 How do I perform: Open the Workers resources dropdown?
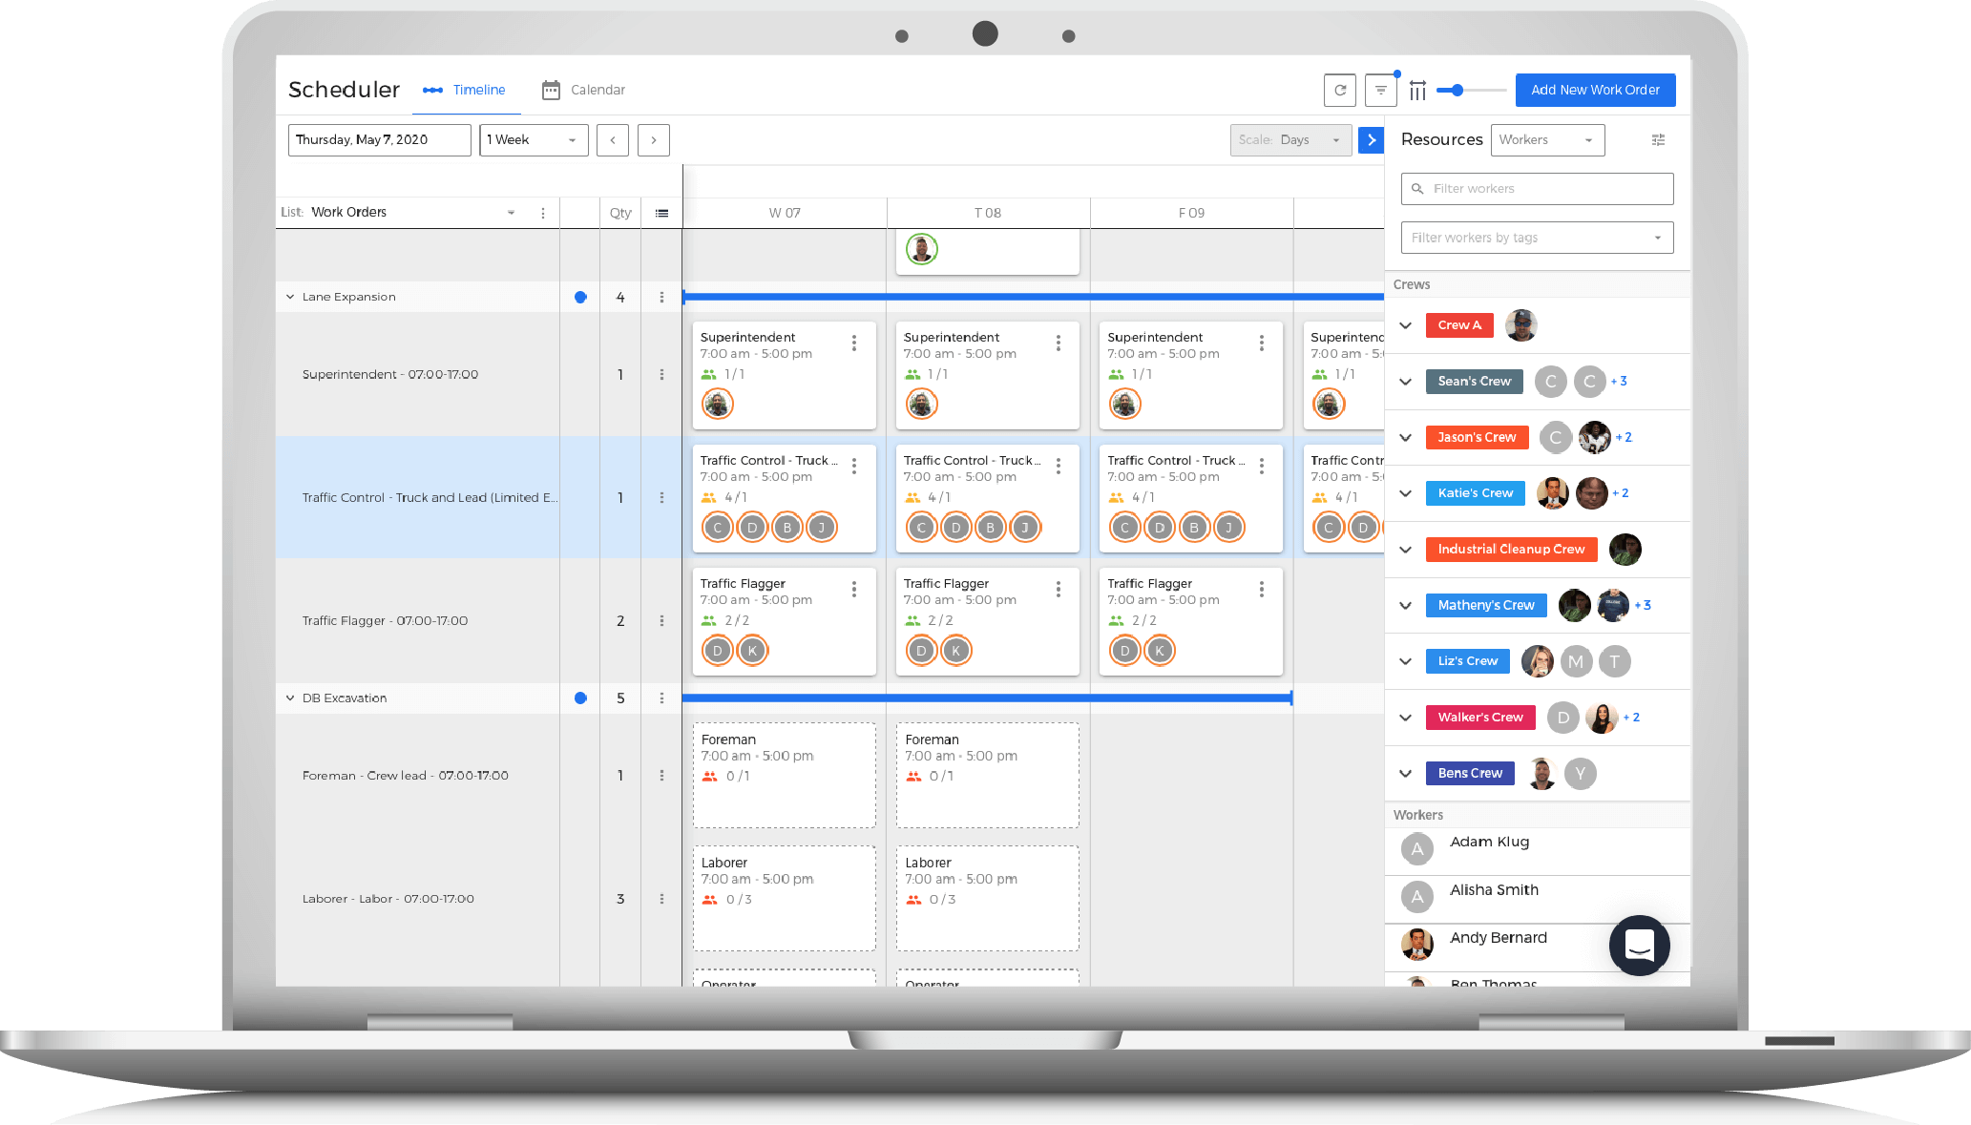point(1546,138)
